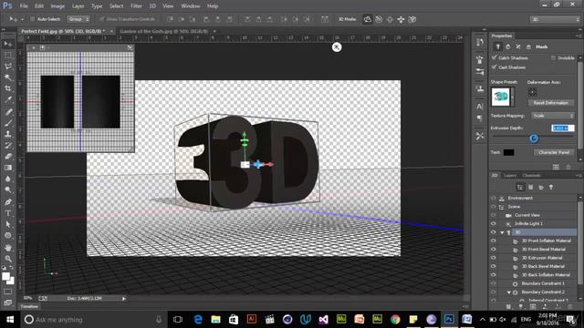Click the Character Panel button
The image size is (584, 328).
coord(554,152)
